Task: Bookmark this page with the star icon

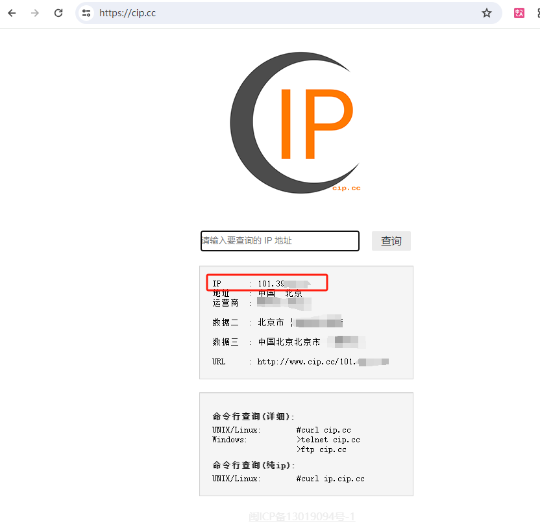Action: click(x=487, y=13)
